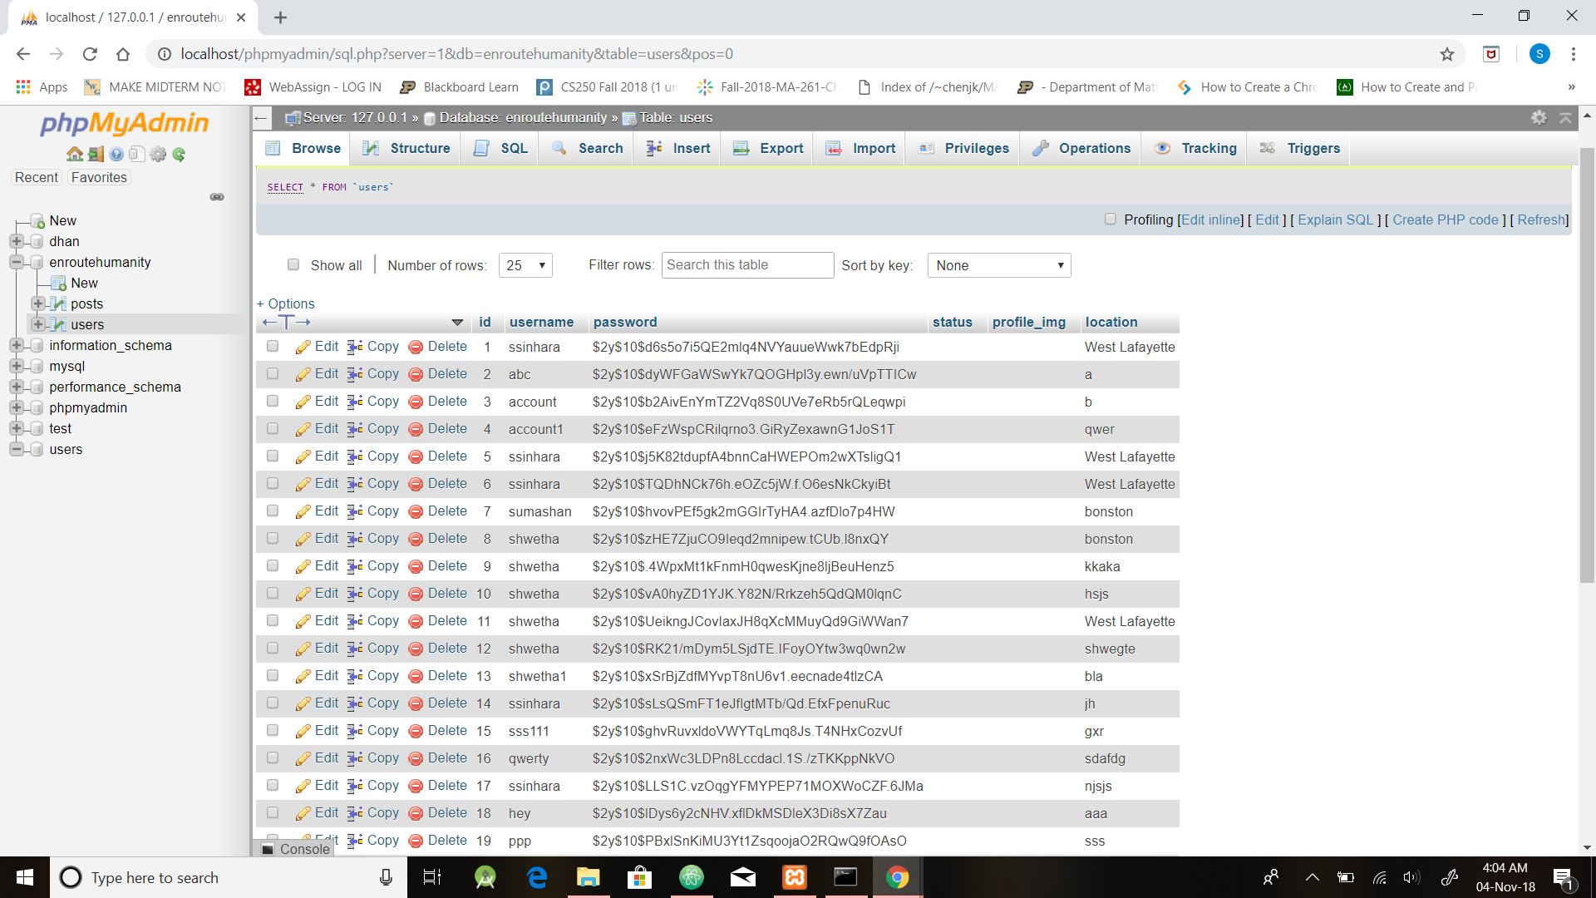The image size is (1596, 898).
Task: Enable the Show all checkbox
Action: 293,264
